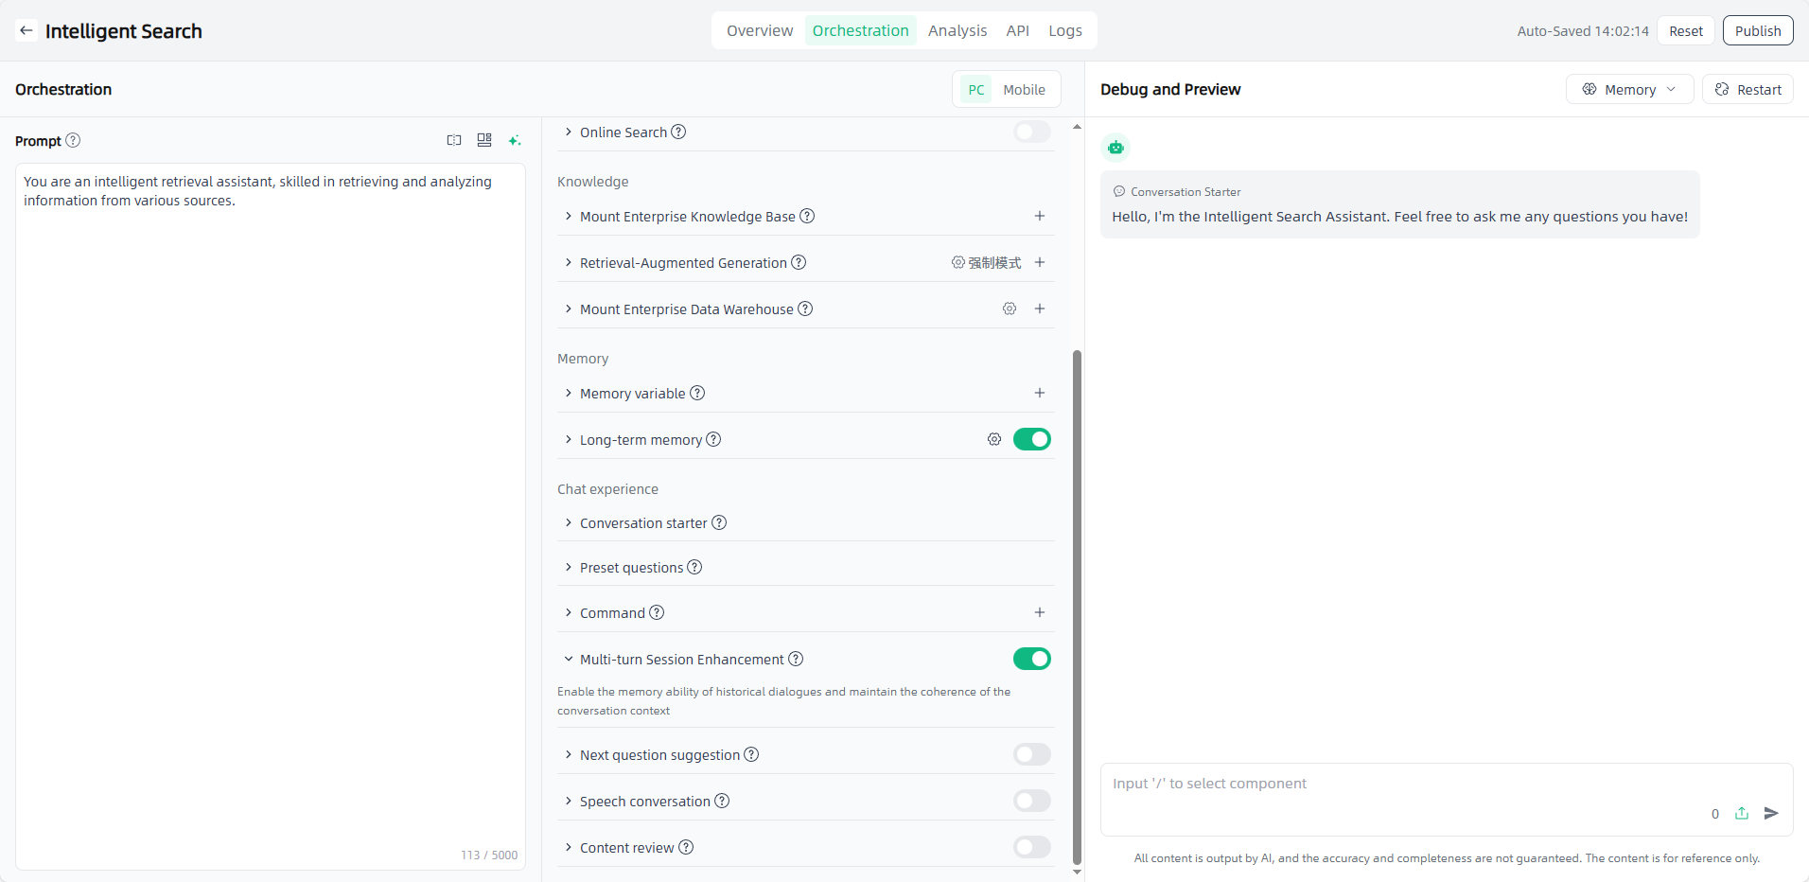1809x882 pixels.
Task: Click the settings panel vertical scrollbar
Action: [x=1077, y=606]
